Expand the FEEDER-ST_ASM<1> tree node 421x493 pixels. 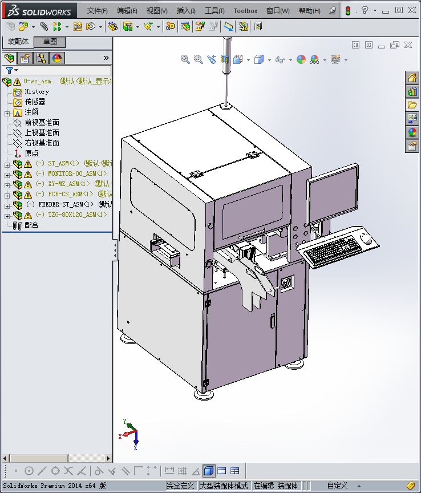click(7, 206)
